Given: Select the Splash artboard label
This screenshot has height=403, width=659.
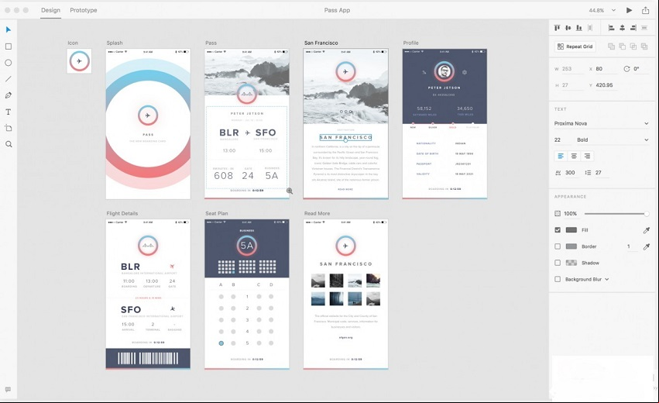Looking at the screenshot, I should (x=115, y=43).
